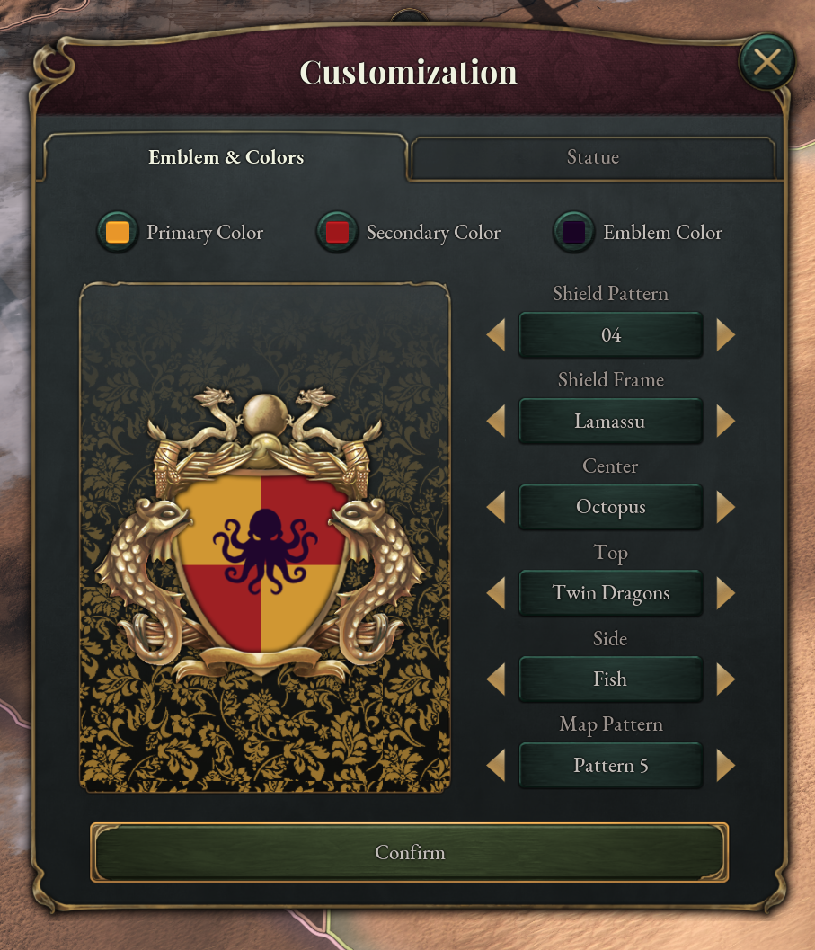The width and height of the screenshot is (815, 950).
Task: Click the right arrow for Shield Pattern
Action: (725, 335)
